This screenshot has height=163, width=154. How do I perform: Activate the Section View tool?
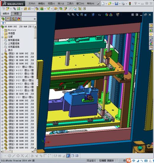pyautogui.click(x=81, y=15)
